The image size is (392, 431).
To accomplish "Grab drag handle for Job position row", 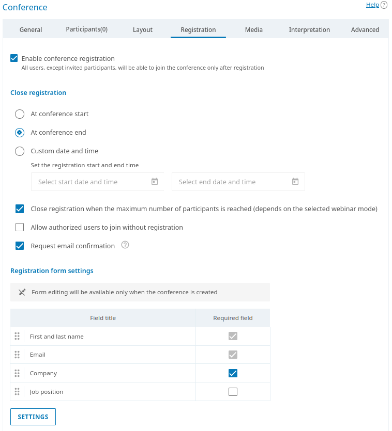I will (17, 391).
